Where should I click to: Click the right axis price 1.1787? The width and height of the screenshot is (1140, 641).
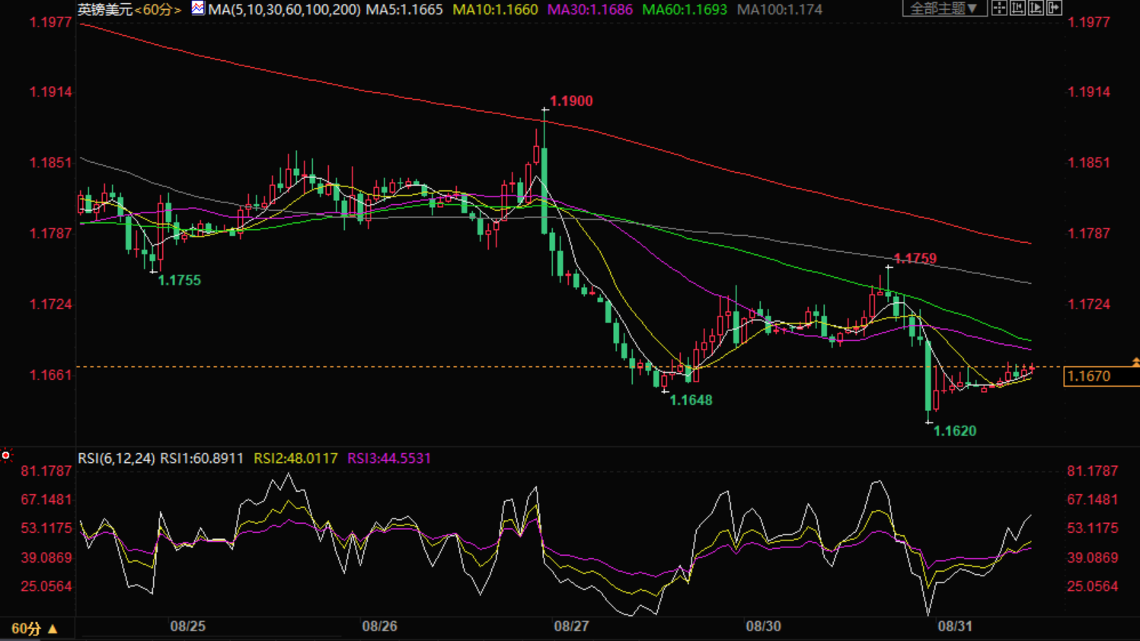point(1089,234)
